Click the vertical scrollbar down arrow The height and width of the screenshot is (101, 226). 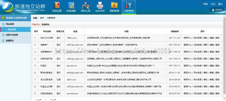click(x=224, y=99)
